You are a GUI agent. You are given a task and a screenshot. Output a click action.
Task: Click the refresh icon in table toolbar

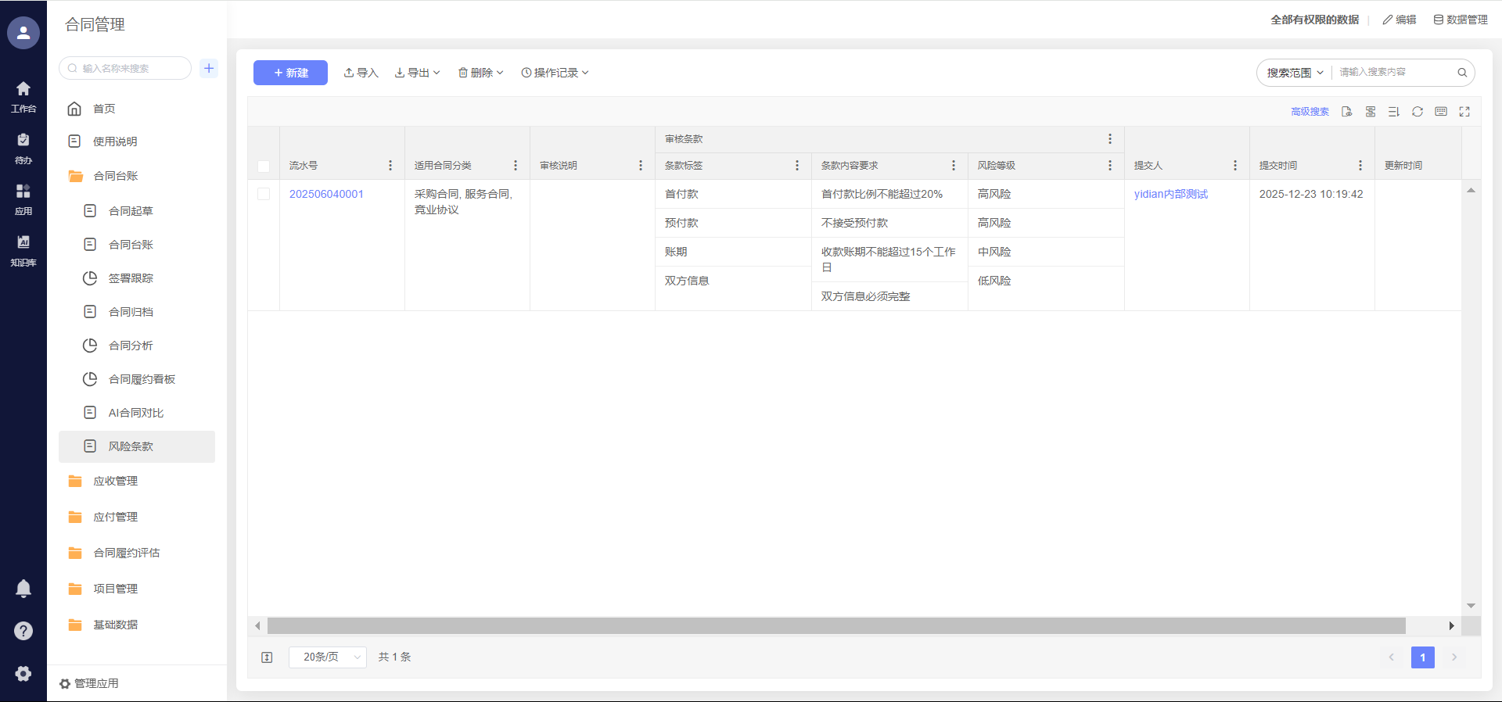point(1417,112)
